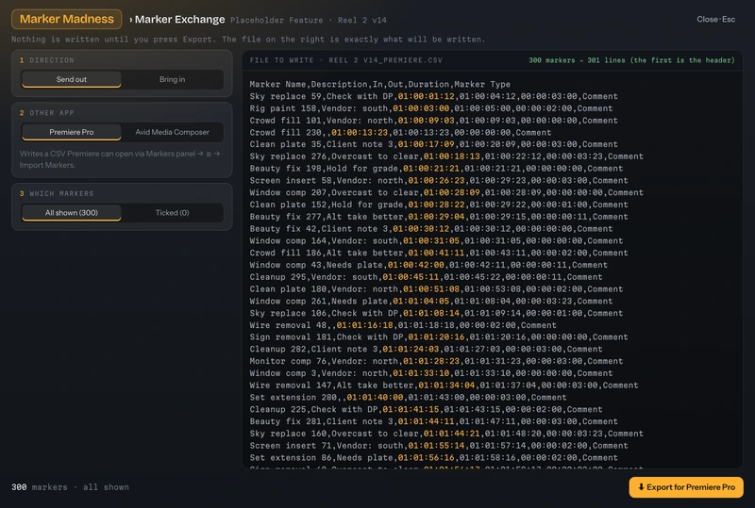Select Ticked (0) markers option
Viewport: 755px width, 508px height.
(172, 213)
